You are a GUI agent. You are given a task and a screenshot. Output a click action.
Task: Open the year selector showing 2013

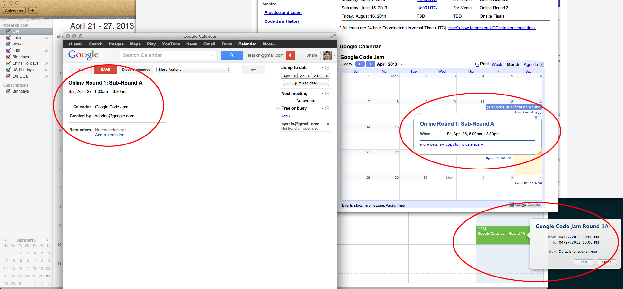pyautogui.click(x=320, y=76)
